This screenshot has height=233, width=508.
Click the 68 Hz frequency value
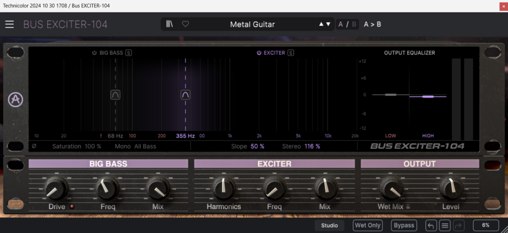pos(115,136)
